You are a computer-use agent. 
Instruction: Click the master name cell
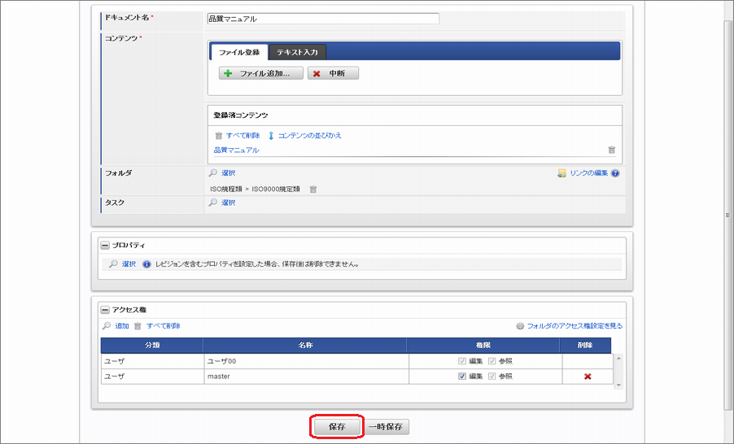pyautogui.click(x=306, y=377)
